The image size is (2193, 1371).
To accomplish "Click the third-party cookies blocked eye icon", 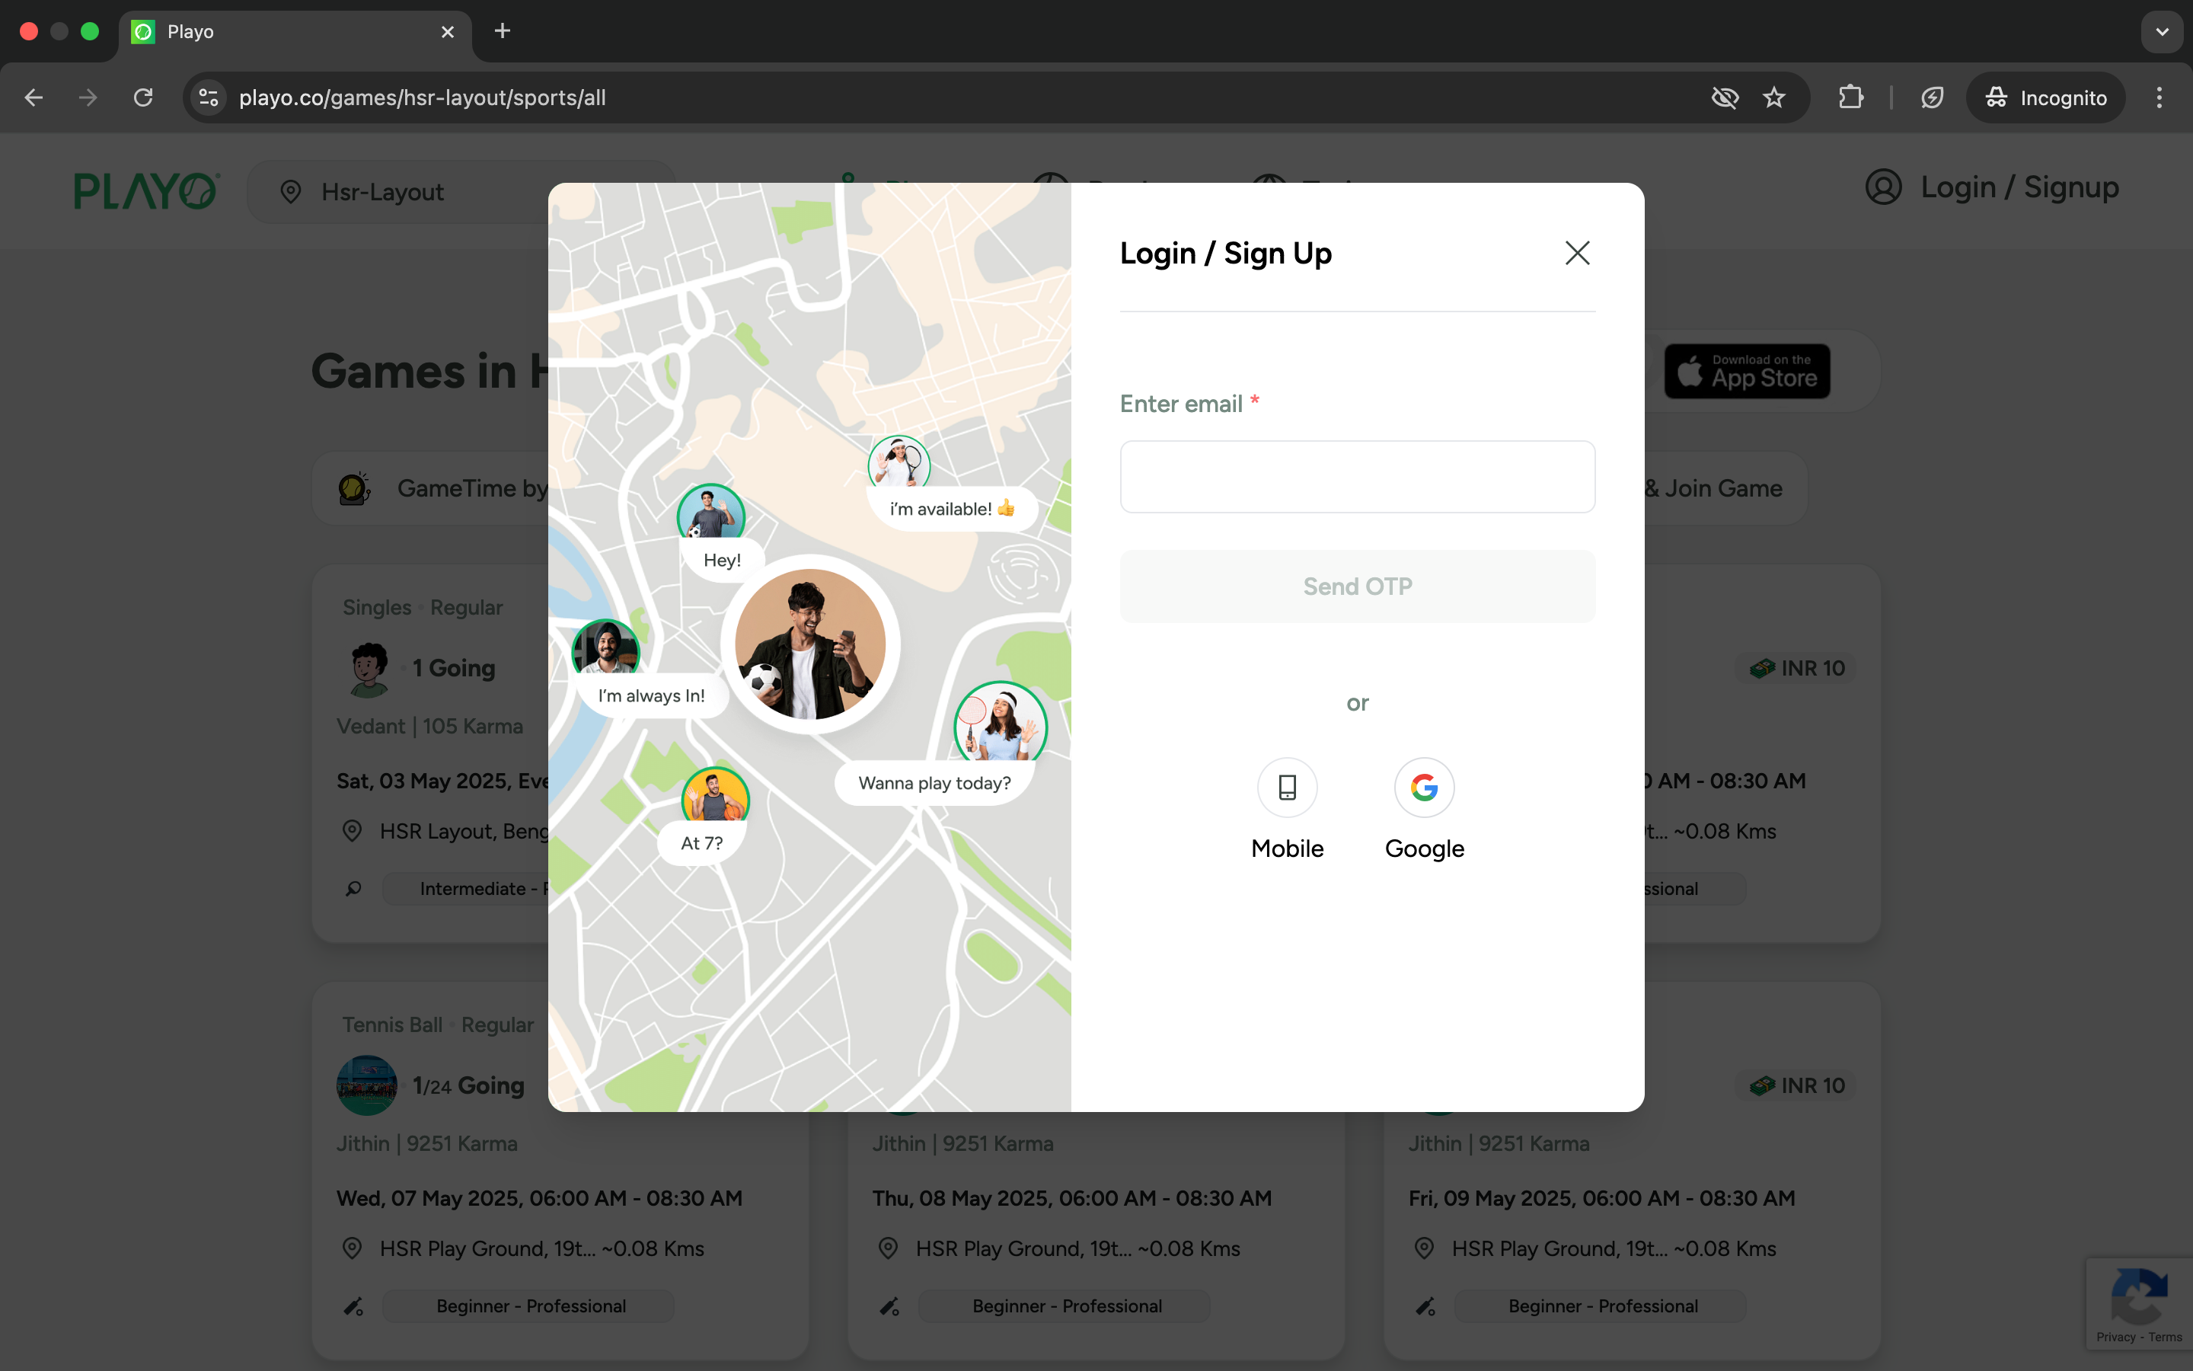I will (x=1725, y=97).
